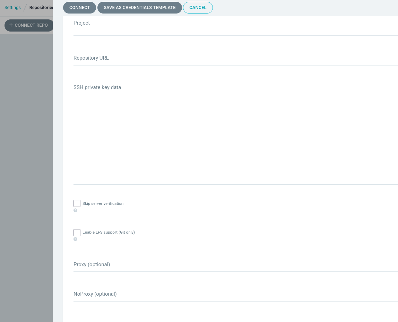Click the CONNECT REPO button
Screen dimensions: 398x322
point(29,25)
